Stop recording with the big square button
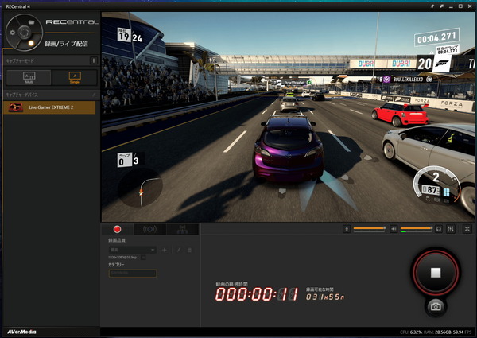This screenshot has width=477, height=338. point(436,272)
